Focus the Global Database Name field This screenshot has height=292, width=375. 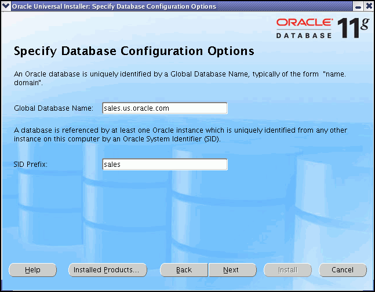tap(165, 108)
